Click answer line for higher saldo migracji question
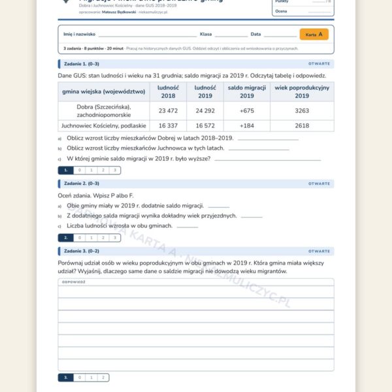The height and width of the screenshot is (392, 392). pyautogui.click(x=267, y=159)
